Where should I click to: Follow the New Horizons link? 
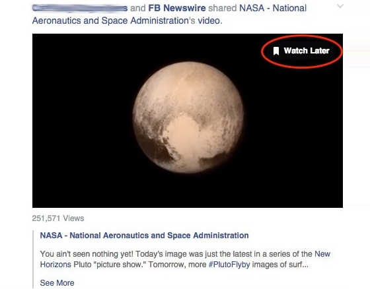coord(322,254)
